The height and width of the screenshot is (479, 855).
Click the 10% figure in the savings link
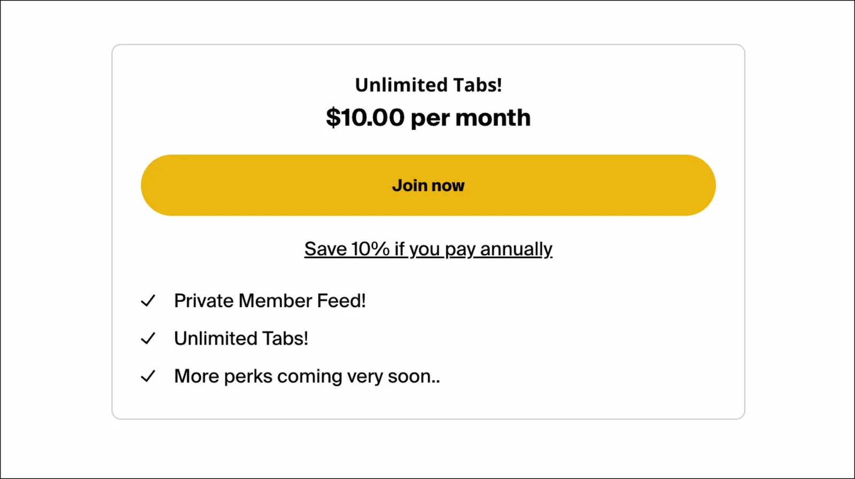tap(370, 249)
